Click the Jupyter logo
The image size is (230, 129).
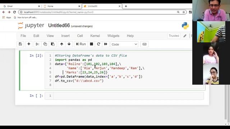[31, 25]
